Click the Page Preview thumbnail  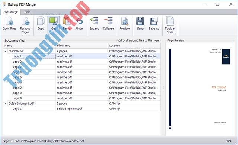click(200, 89)
